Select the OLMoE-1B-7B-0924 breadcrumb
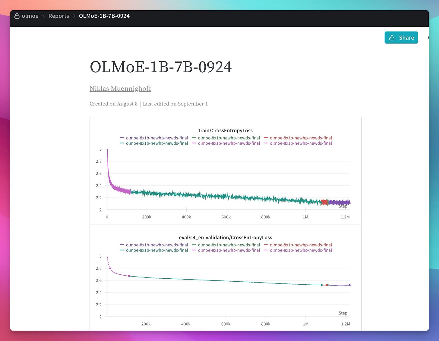The image size is (439, 341). tap(104, 16)
